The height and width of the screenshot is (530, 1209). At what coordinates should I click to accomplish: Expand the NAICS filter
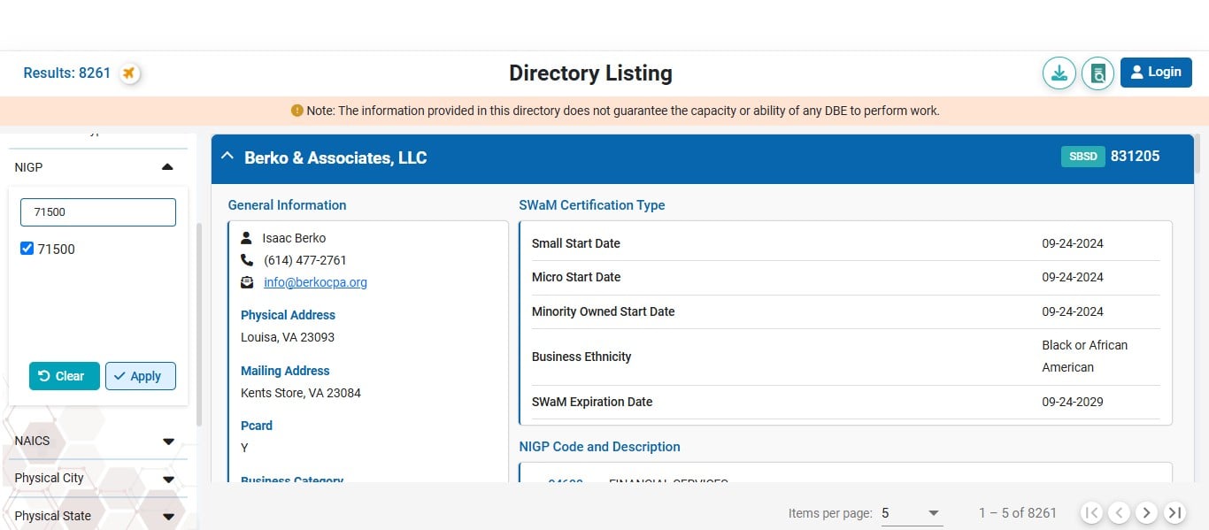[x=168, y=442]
